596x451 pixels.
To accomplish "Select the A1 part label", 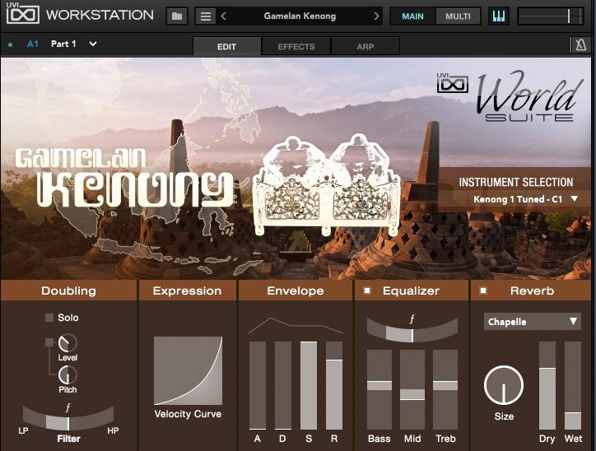I will coord(33,44).
